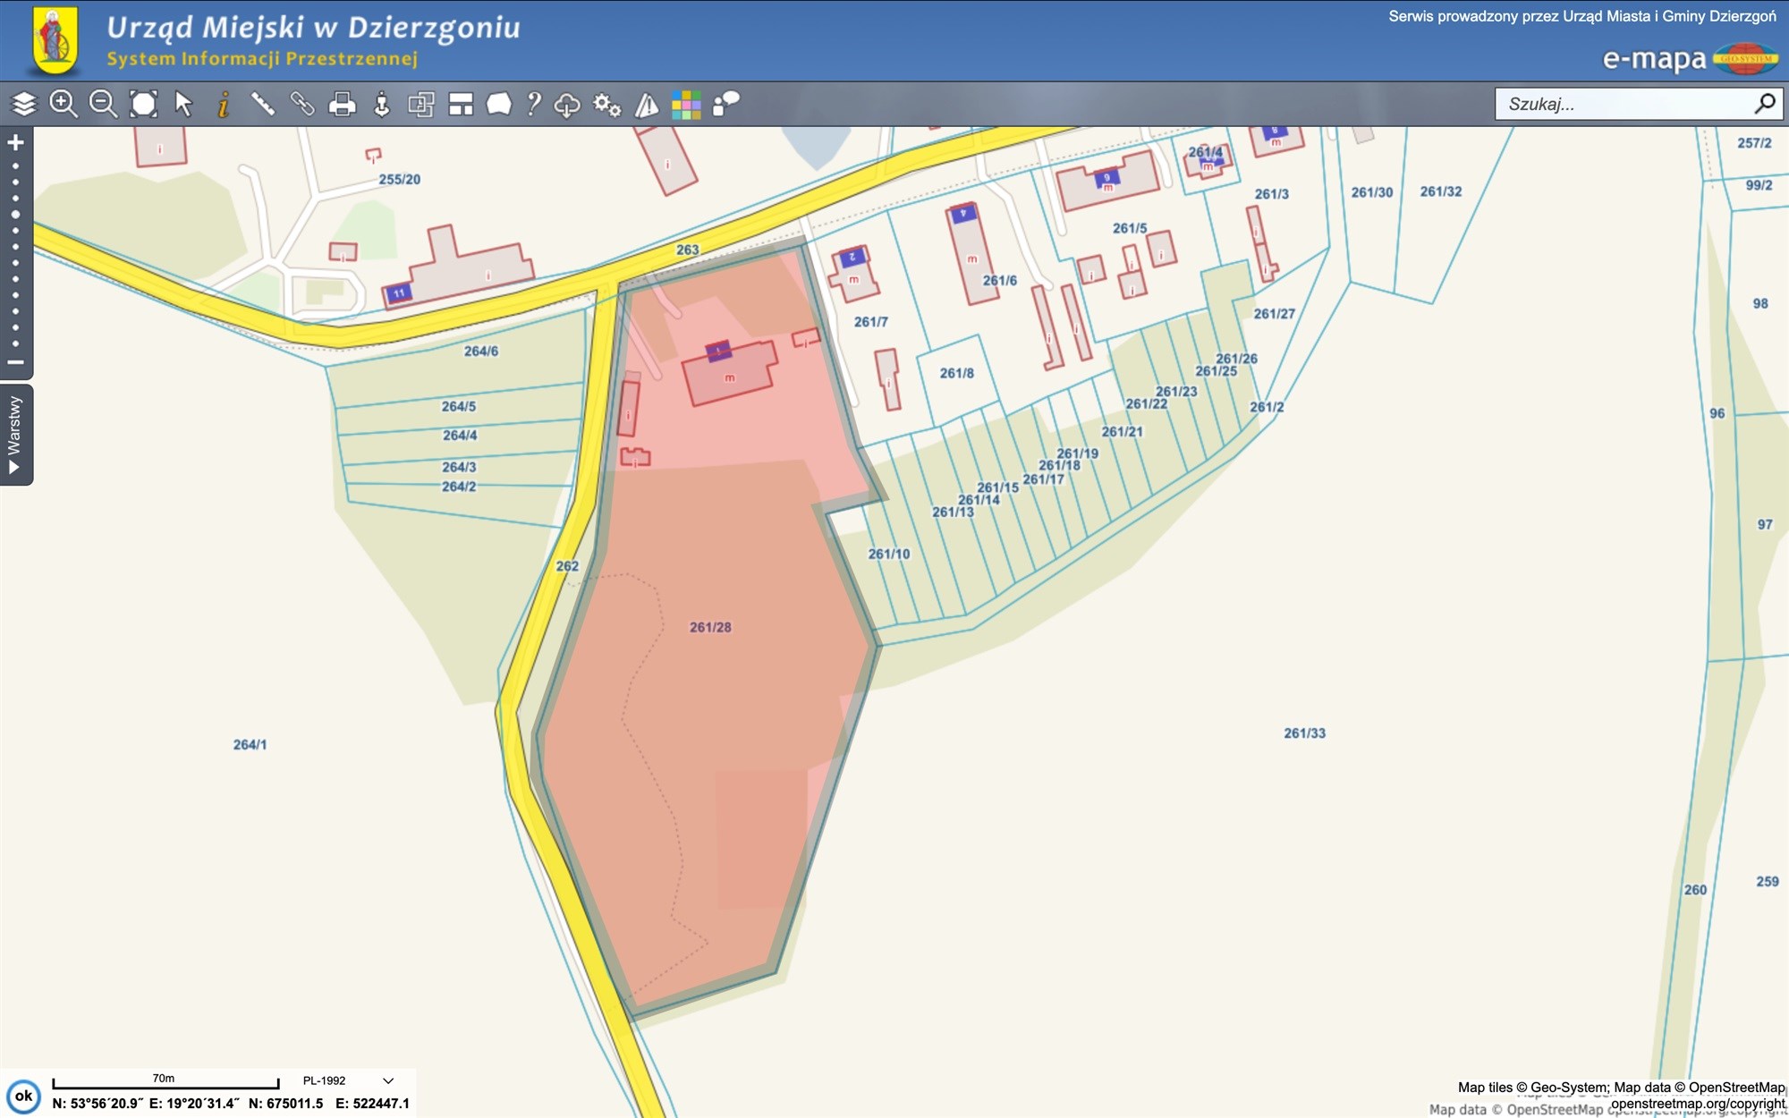Click the chain link icon
This screenshot has width=1789, height=1118.
tap(302, 105)
